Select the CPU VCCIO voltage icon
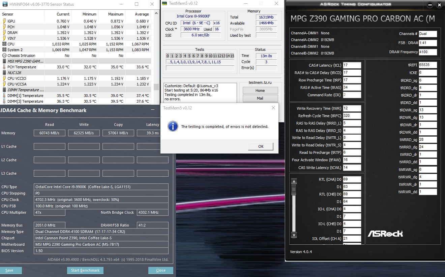Screen dimensions: 445x277 pos(4,78)
